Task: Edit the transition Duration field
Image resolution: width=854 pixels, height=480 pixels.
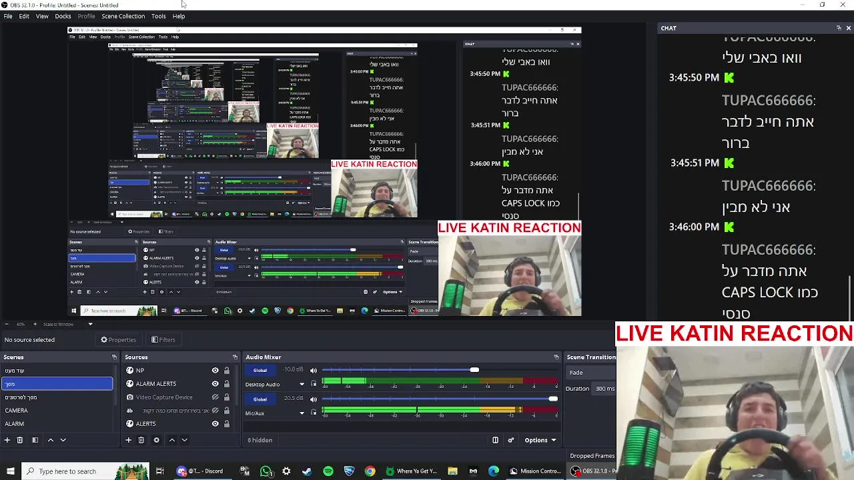Action: 604,389
